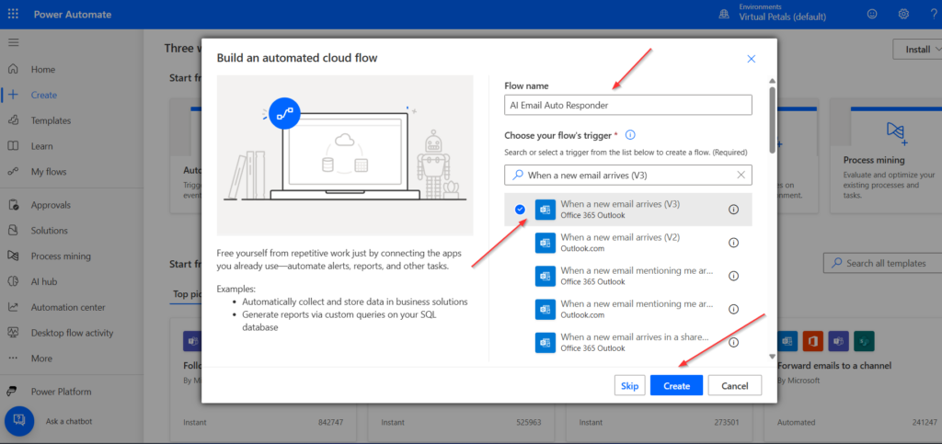Close the Build an automated cloud flow dialog
This screenshot has width=942, height=444.
(x=751, y=58)
